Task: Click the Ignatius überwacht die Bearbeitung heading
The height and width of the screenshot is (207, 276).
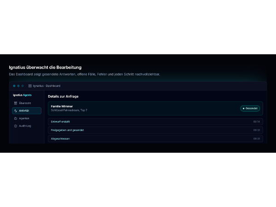Action: click(45, 68)
